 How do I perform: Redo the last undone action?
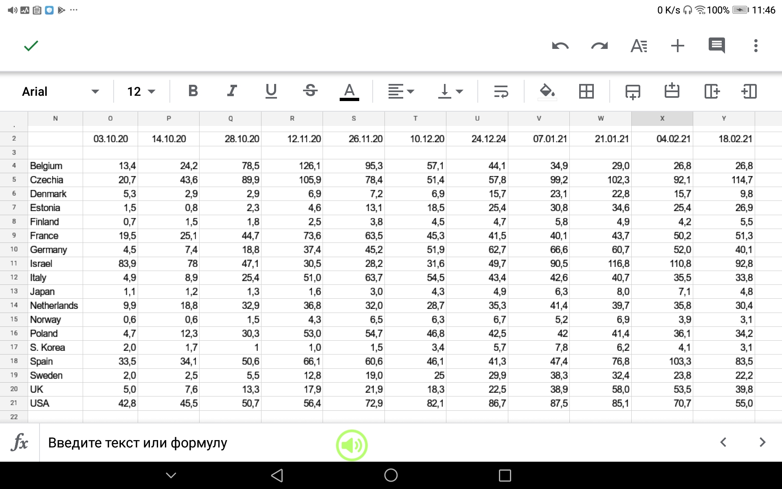(x=599, y=46)
